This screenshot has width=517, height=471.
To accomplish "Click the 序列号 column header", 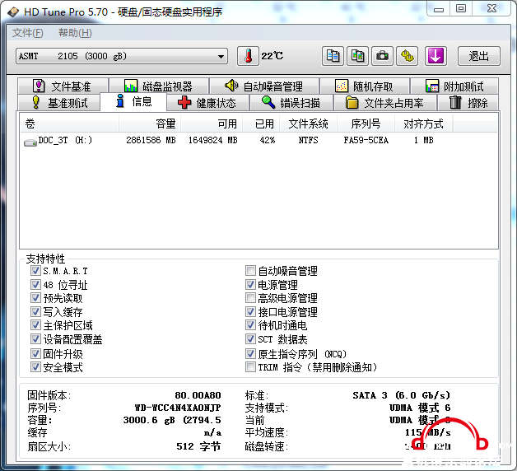I will pos(366,124).
